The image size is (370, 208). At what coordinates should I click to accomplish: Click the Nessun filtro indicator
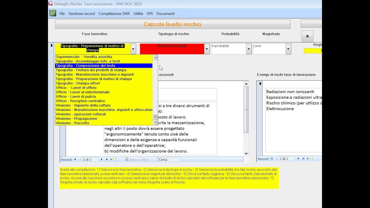[x=137, y=159]
